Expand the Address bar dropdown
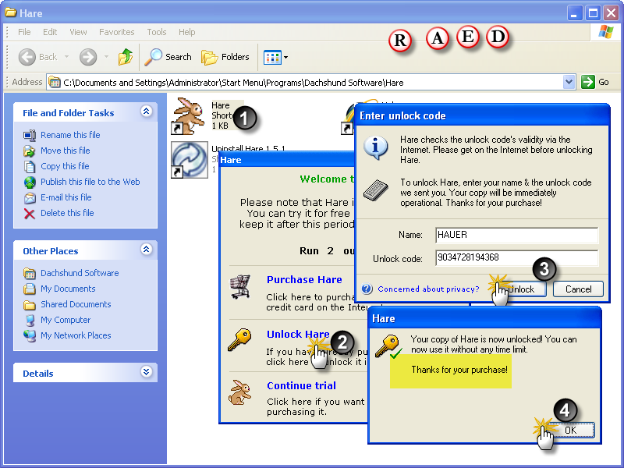624x468 pixels. [x=569, y=82]
